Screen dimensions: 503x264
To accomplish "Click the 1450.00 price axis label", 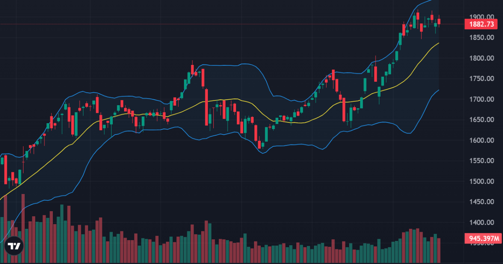I will pos(481,202).
